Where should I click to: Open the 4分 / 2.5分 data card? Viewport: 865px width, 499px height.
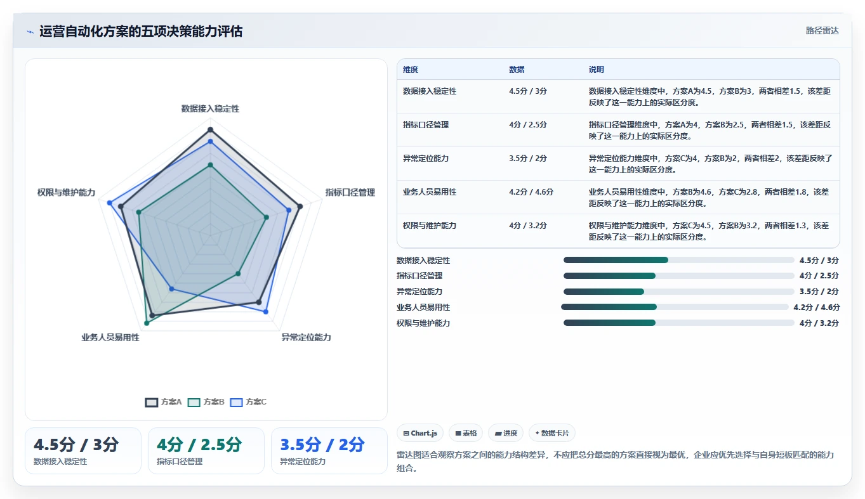[x=206, y=451]
